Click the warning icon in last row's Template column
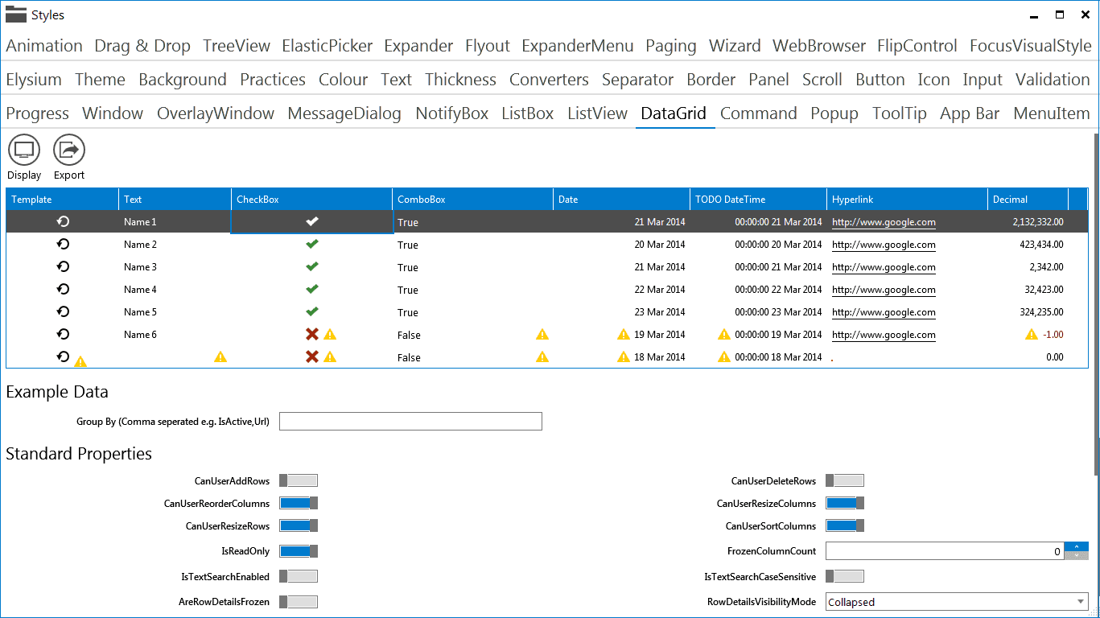The image size is (1100, 618). [79, 356]
